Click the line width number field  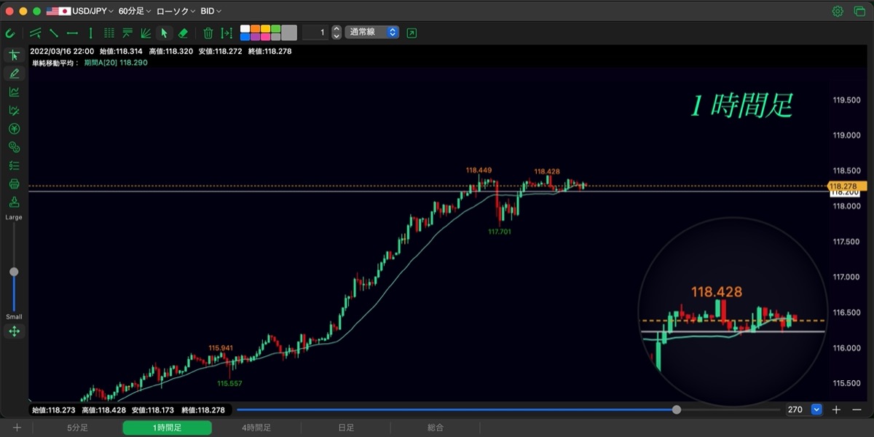point(315,33)
